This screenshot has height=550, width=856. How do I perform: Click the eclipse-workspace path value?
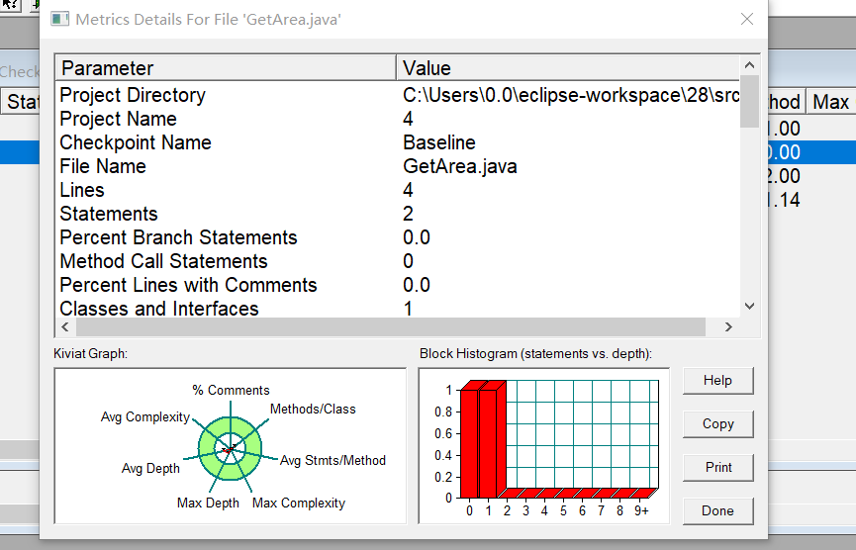pyautogui.click(x=571, y=95)
